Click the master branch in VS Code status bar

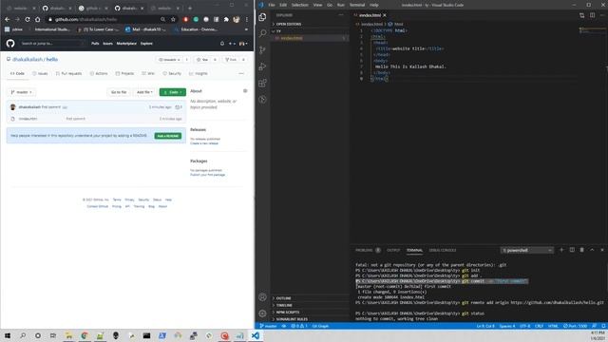click(268, 326)
